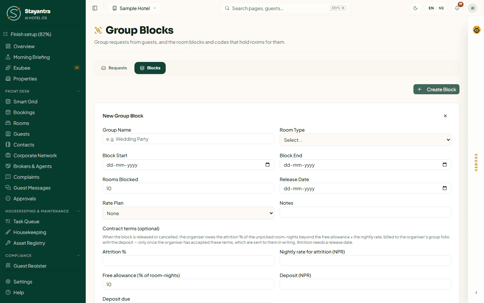Screen dimensions: 484x303
Task: Click the Create Block button
Action: click(x=436, y=89)
